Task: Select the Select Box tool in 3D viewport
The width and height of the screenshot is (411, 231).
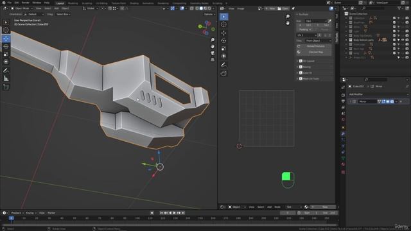Action: pos(6,22)
